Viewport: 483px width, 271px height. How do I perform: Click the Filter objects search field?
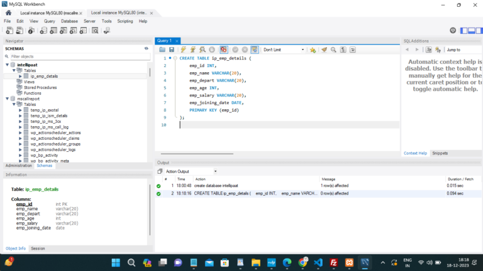pos(80,56)
